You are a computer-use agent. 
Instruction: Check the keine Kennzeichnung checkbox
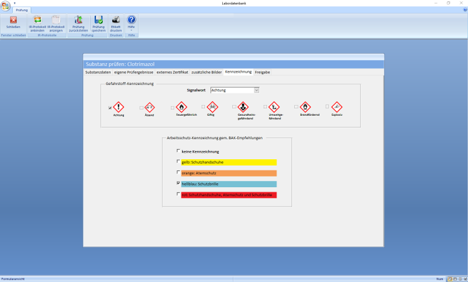coord(178,151)
